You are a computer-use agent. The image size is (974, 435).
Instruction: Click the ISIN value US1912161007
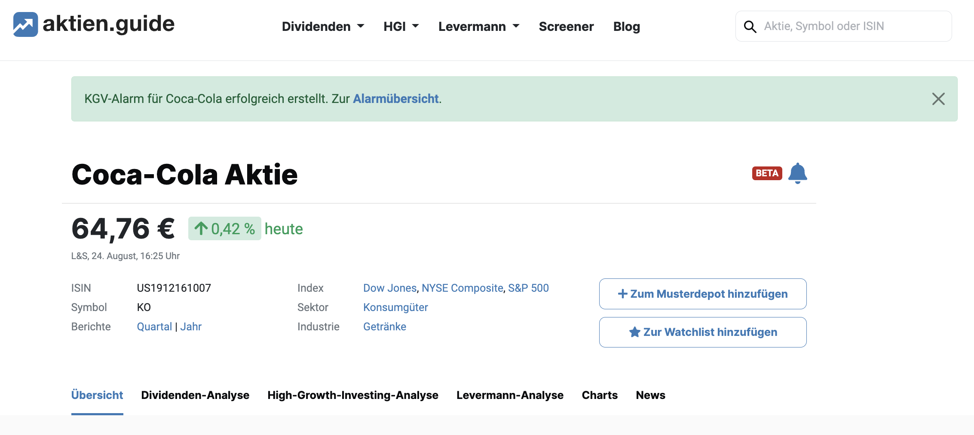coord(174,288)
